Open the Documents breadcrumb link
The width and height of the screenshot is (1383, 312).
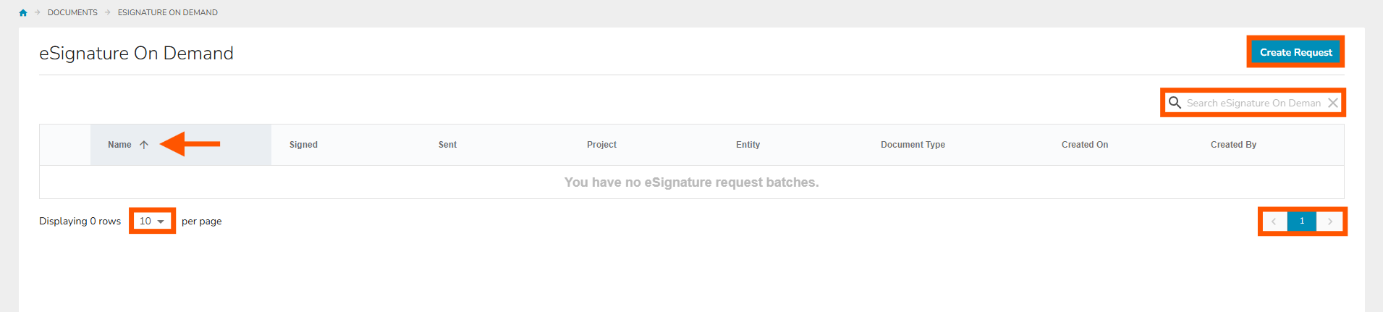[x=72, y=12]
